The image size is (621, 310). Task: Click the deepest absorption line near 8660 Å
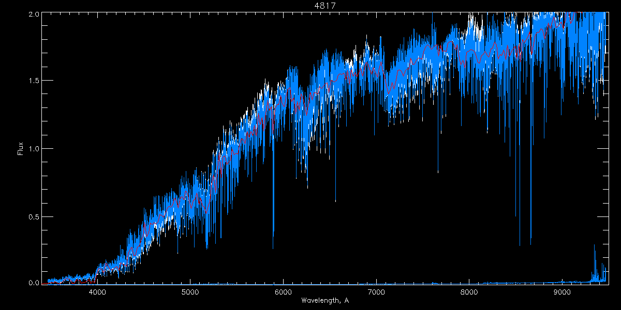click(x=530, y=244)
